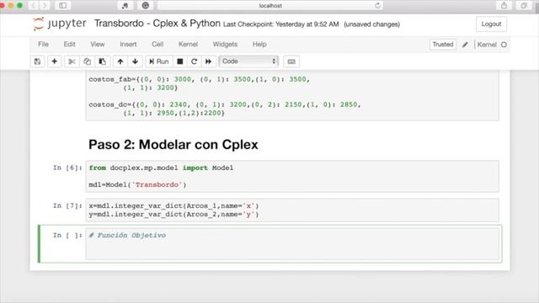Click the browser forward arrow
The height and width of the screenshot is (303, 539).
pos(45,6)
